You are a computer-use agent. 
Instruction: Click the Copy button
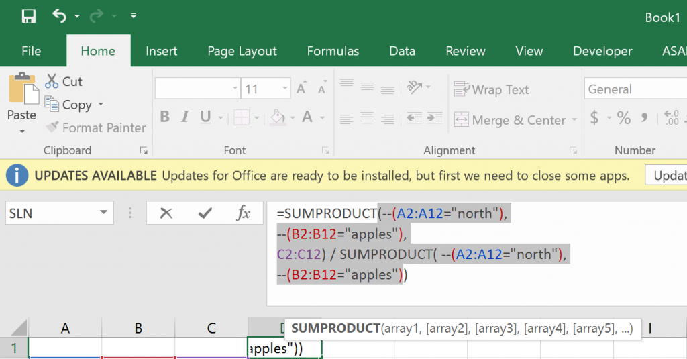tap(68, 105)
